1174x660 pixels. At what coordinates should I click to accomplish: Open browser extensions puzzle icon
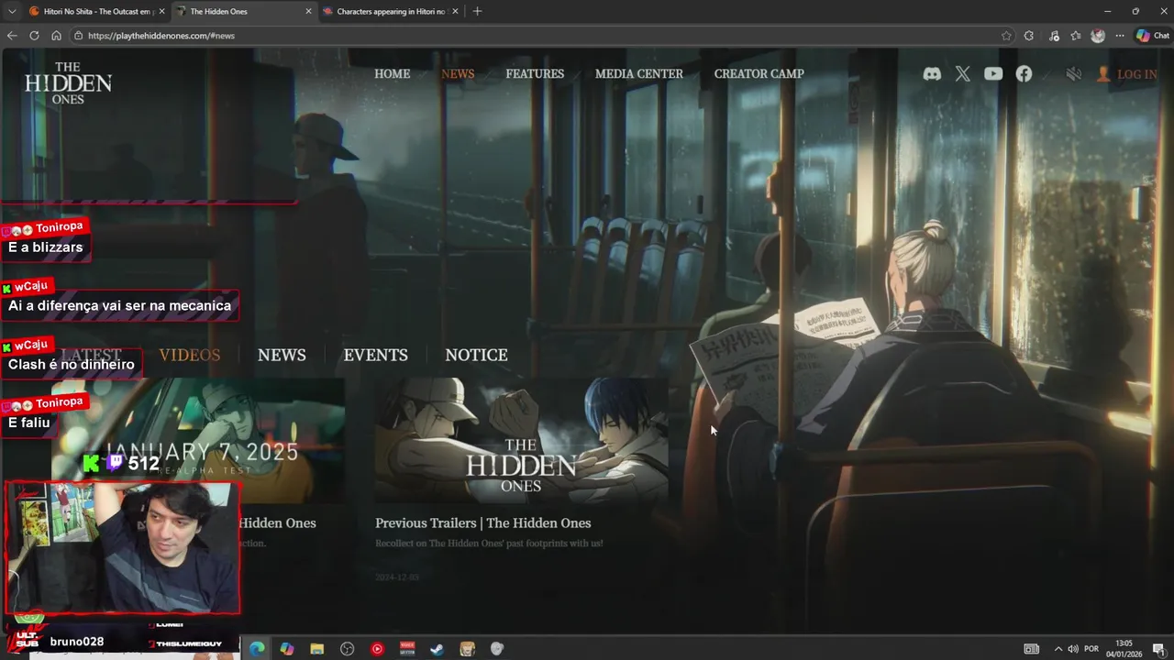click(x=1029, y=36)
